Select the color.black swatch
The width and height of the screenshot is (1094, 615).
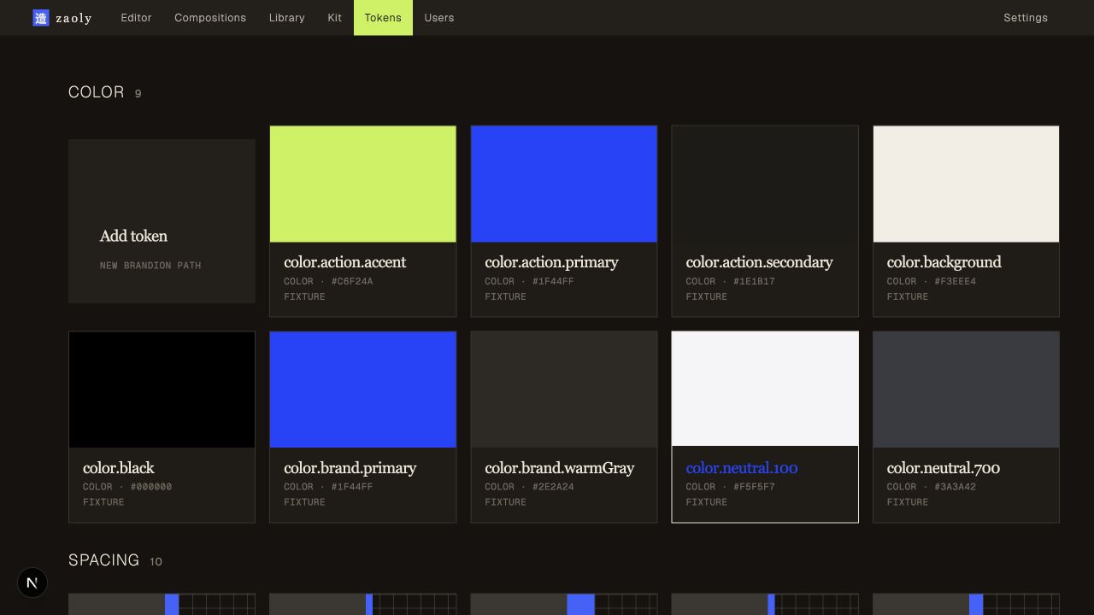[162, 389]
